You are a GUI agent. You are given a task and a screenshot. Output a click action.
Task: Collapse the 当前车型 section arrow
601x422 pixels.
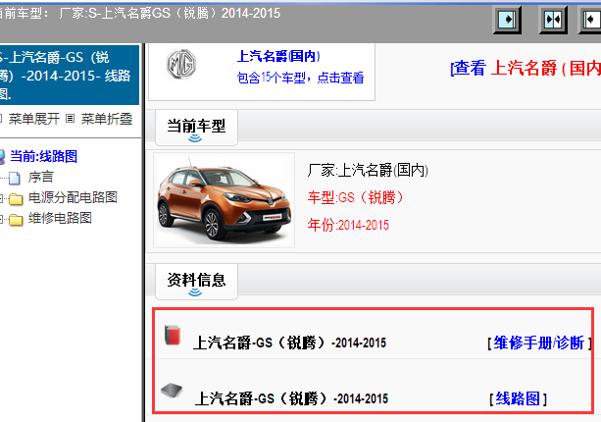coord(195,138)
